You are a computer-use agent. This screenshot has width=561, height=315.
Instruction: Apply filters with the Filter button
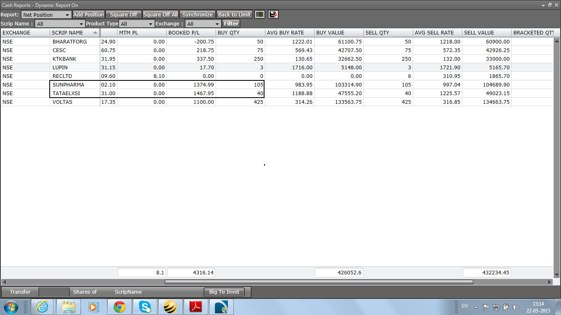click(231, 24)
